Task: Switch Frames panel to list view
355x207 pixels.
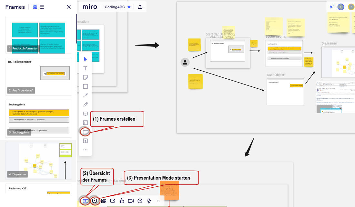Action: pos(42,7)
